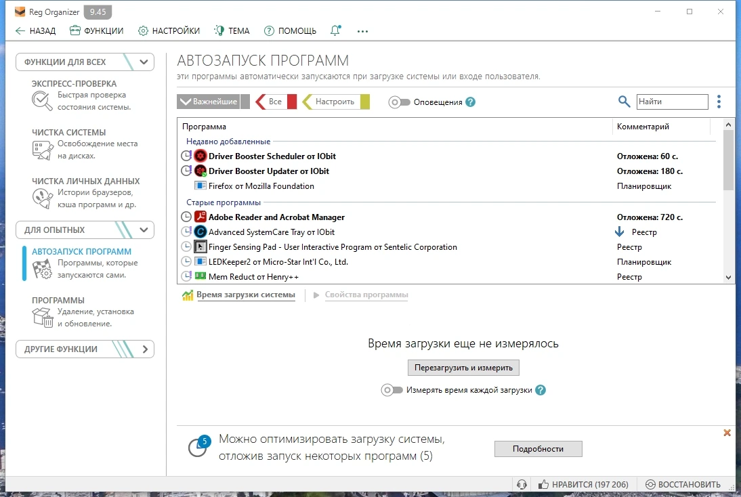Screen dimensions: 741x497
Task: Open the vertical dots menu near search
Action: [x=719, y=102]
